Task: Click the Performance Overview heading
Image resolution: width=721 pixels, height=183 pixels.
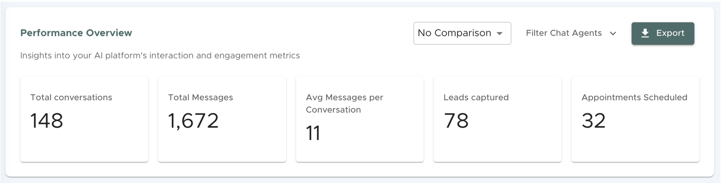Action: (76, 33)
